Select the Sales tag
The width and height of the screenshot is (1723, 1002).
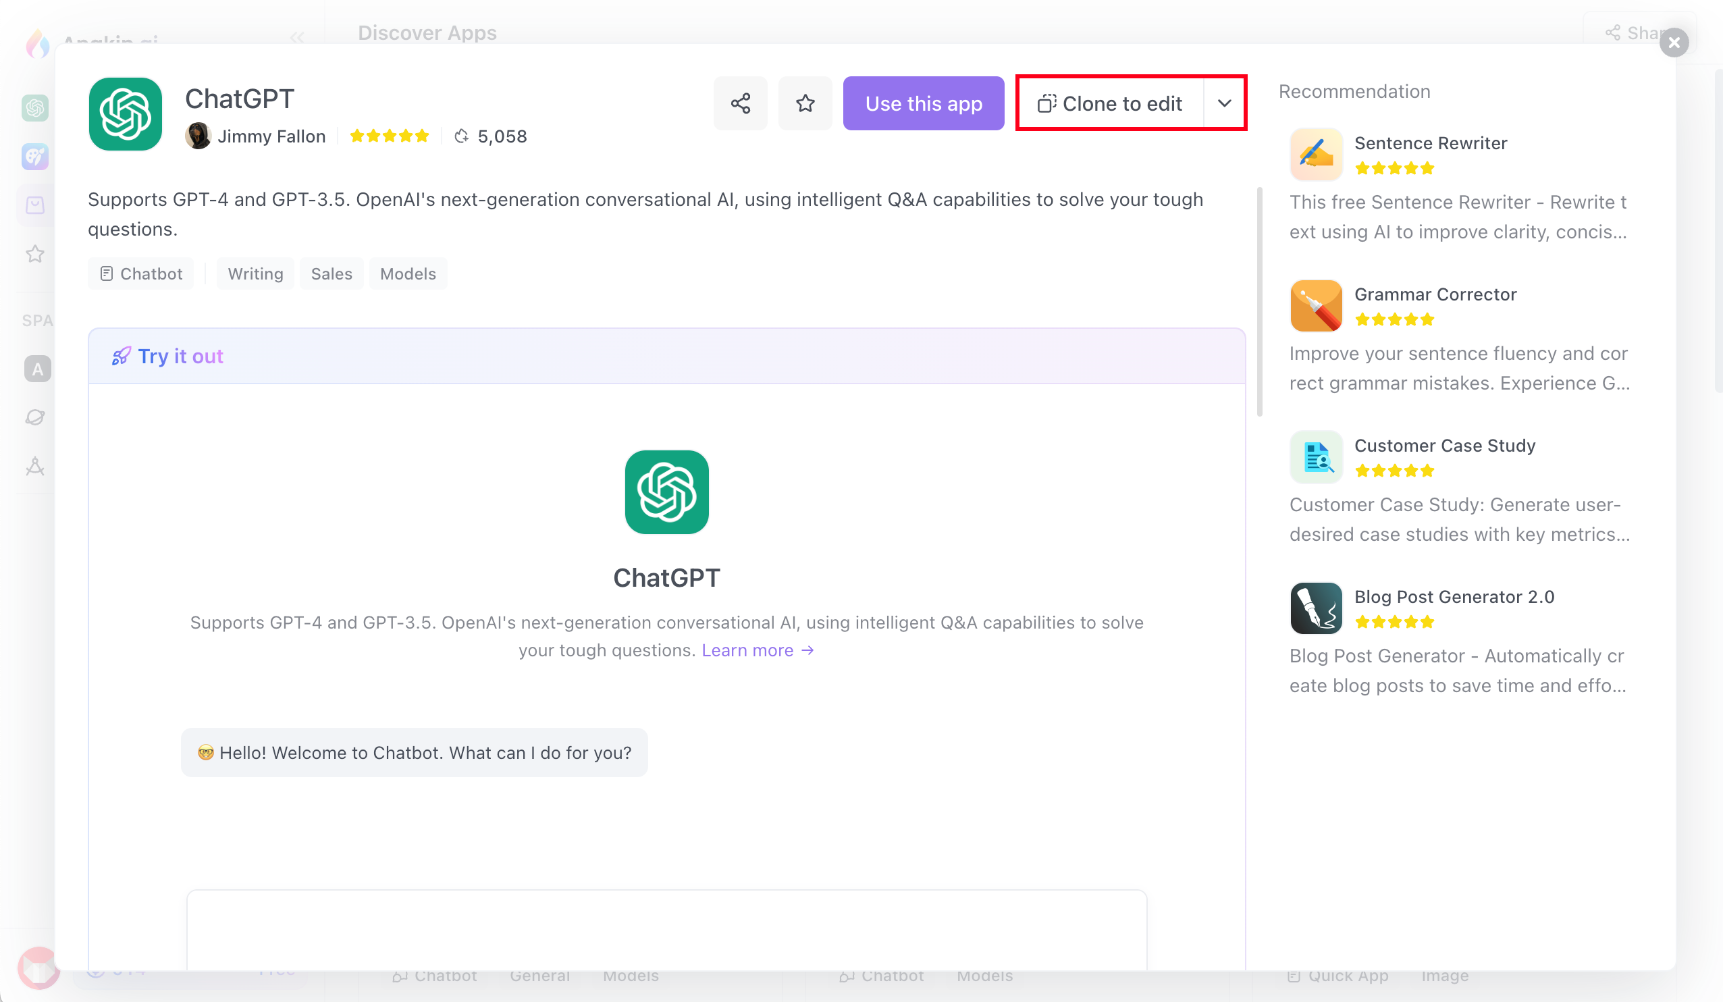click(x=332, y=273)
